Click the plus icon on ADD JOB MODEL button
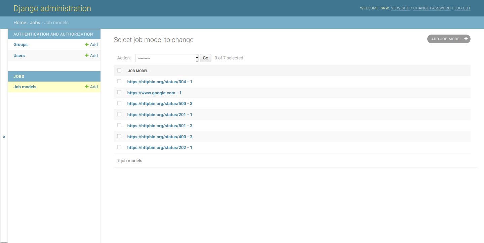This screenshot has height=243, width=484. click(x=466, y=39)
